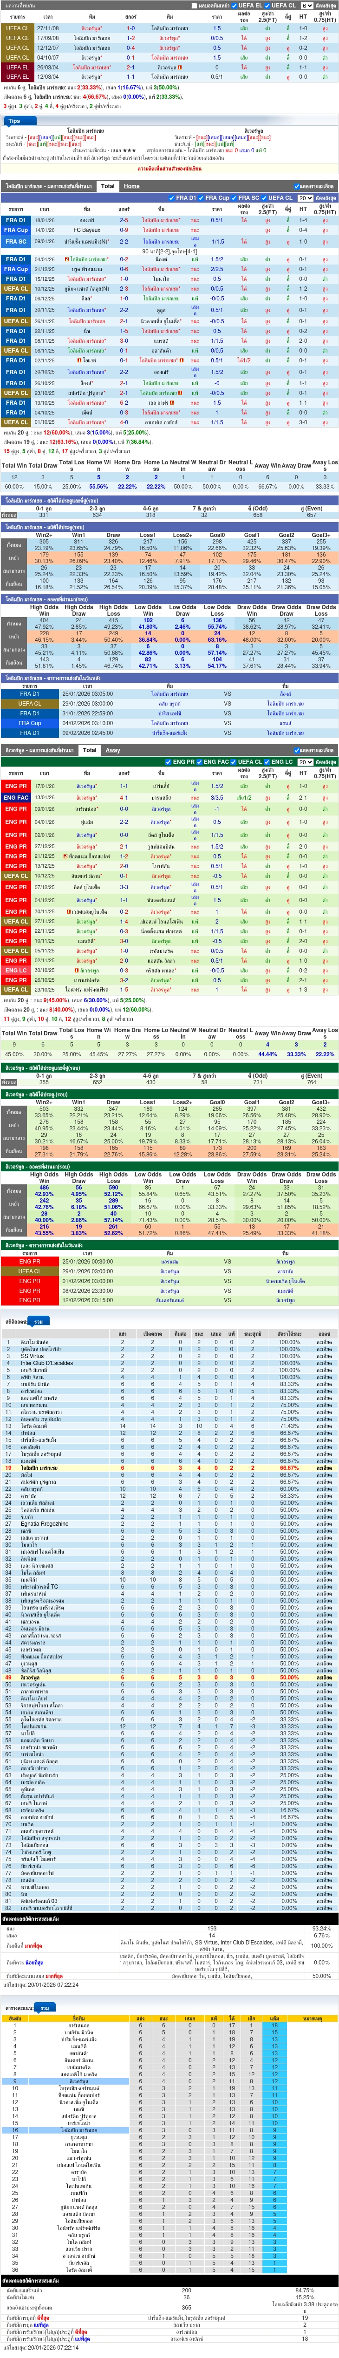Click the FRA SC league badge dated 09/01/26
339x2358 pixels.
(16, 242)
